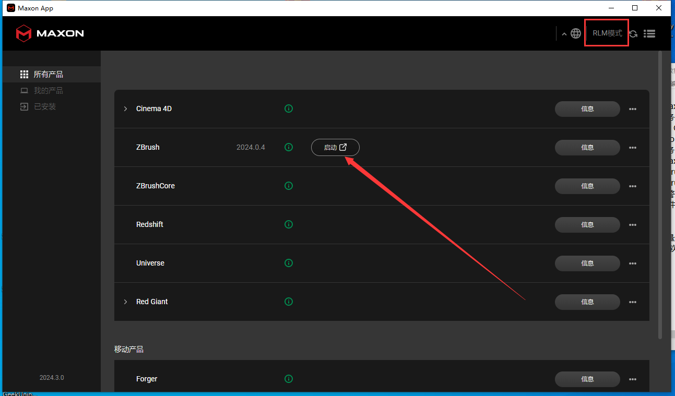Click the Maxon logo in header
675x396 pixels.
pos(50,33)
